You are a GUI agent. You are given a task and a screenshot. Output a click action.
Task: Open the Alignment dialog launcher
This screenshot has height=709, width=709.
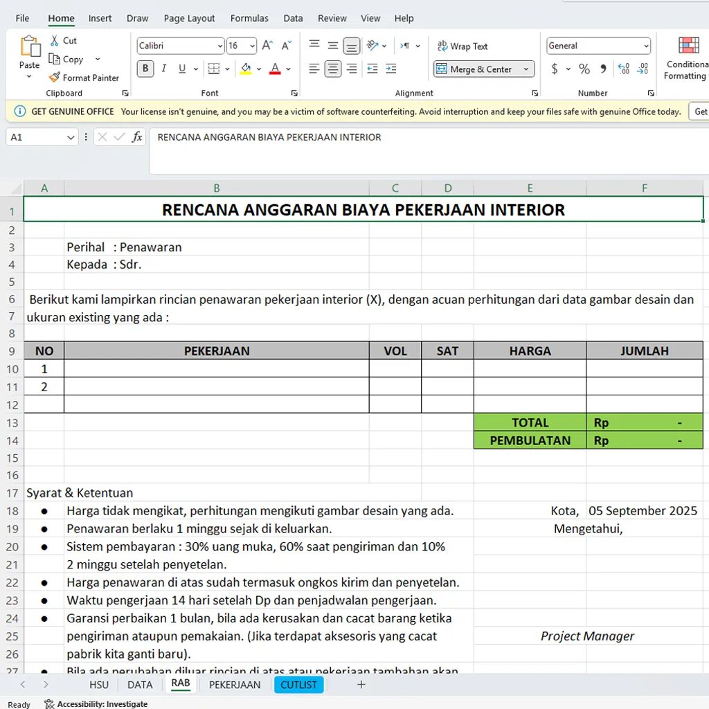click(x=535, y=93)
